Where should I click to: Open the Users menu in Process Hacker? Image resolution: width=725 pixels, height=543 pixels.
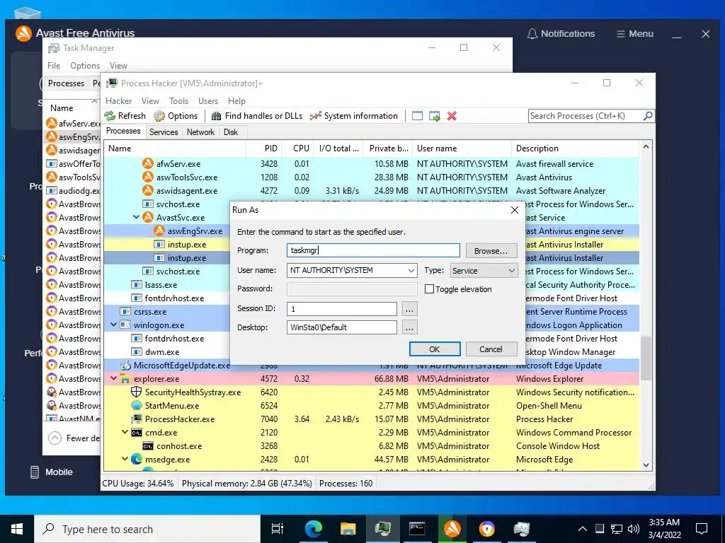[x=208, y=100]
